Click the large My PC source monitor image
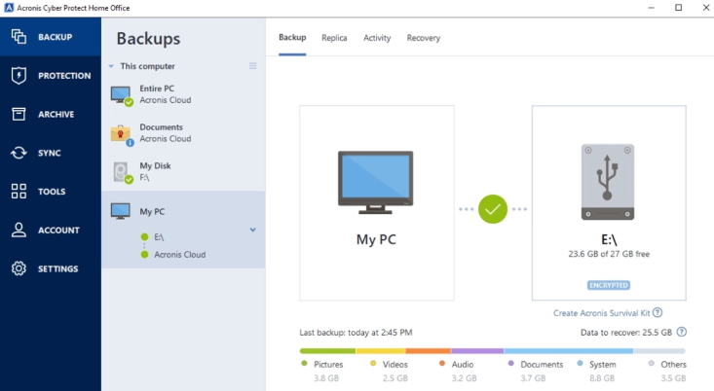 coord(376,182)
